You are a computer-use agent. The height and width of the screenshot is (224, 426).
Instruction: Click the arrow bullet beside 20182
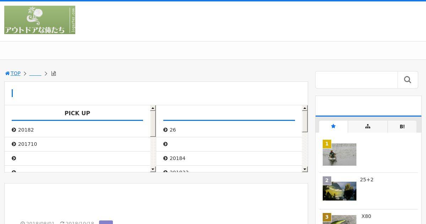(x=14, y=130)
